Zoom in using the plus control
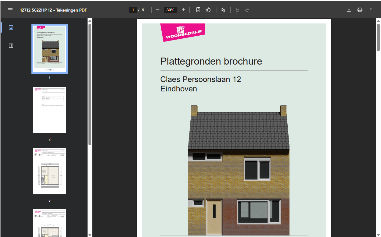The image size is (381, 237). 183,9
